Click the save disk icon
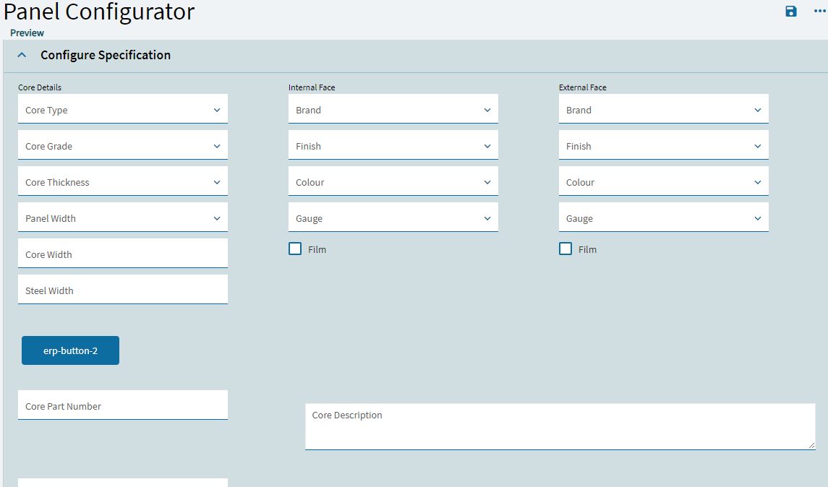 point(790,12)
